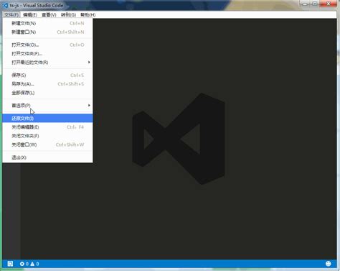Choose 另存为(A)... menu entry
This screenshot has height=271, width=340.
47,84
